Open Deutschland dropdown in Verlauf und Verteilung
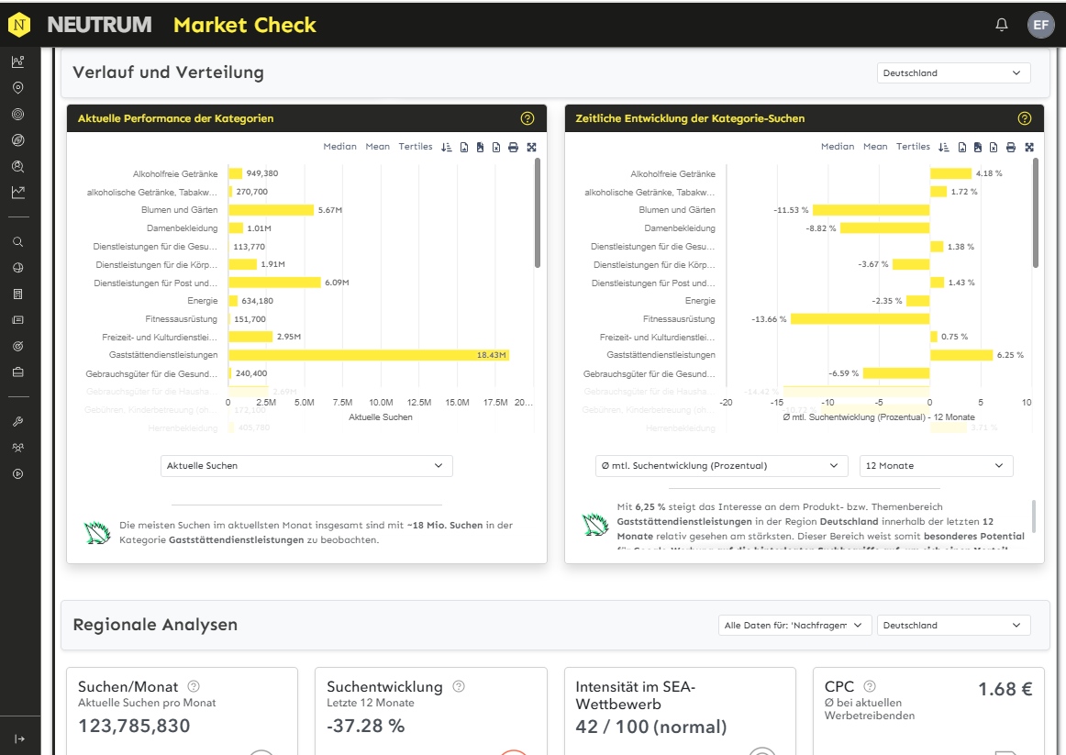Viewport: 1066px width, 755px height. 953,72
